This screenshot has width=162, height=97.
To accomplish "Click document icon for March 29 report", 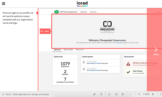I will (84, 62).
